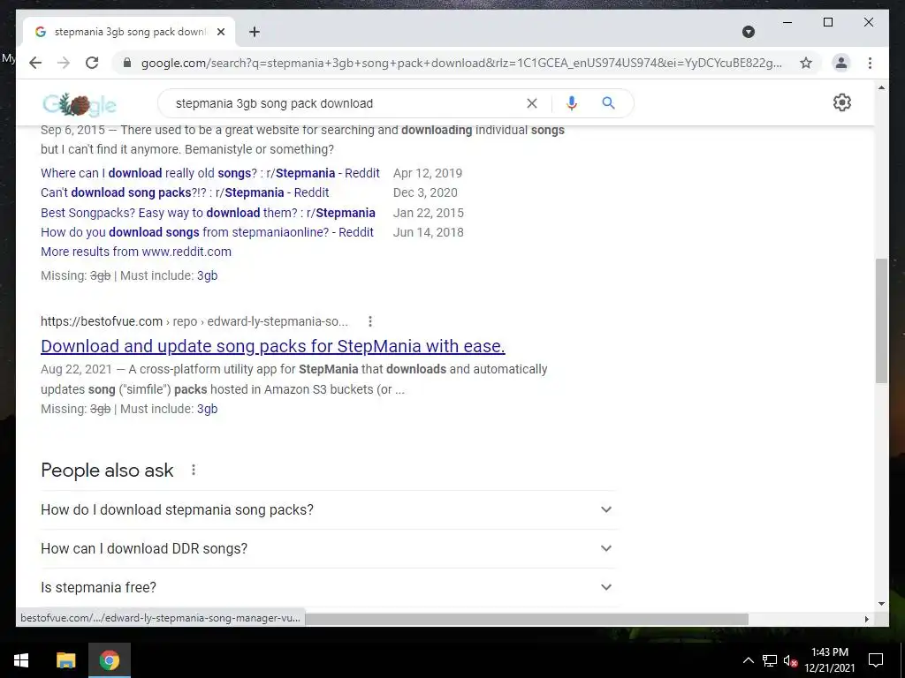The height and width of the screenshot is (678, 905).
Task: Click the horizontal scrollbar thumb
Action: click(x=527, y=619)
